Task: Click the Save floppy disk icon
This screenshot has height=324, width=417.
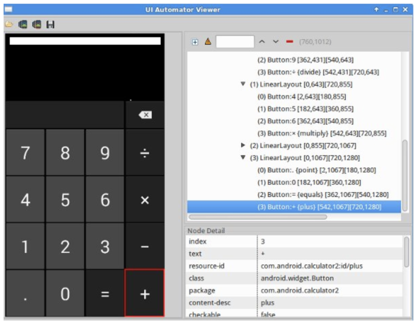Action: pyautogui.click(x=50, y=24)
